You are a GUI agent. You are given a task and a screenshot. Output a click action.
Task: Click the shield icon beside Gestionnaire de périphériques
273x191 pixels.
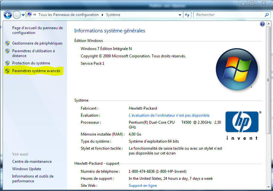pyautogui.click(x=7, y=43)
